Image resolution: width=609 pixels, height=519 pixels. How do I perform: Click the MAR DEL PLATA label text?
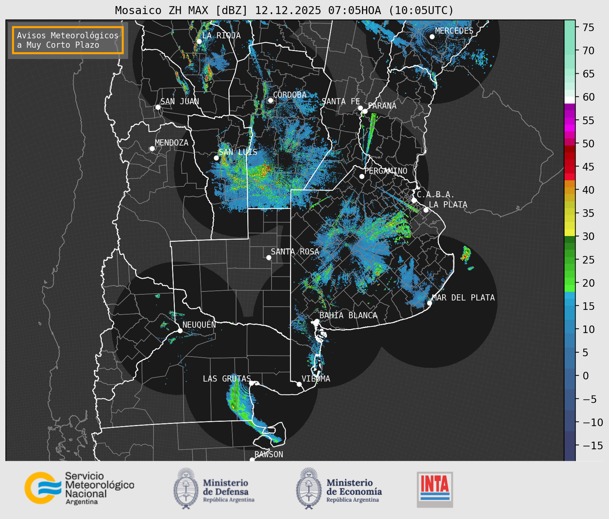click(x=463, y=297)
